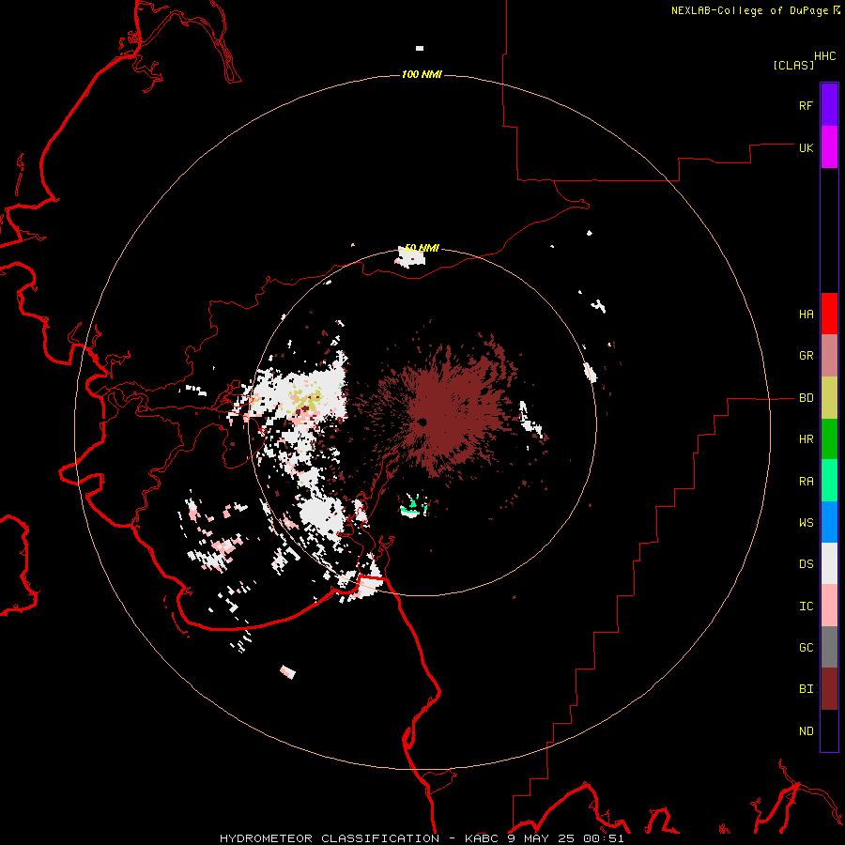This screenshot has width=845, height=845.
Task: Click the HA legend label
Action: coord(806,315)
